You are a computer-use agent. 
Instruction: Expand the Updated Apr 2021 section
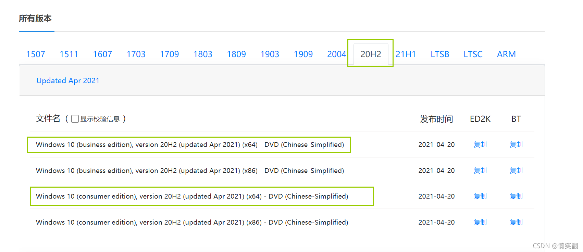[x=68, y=81]
